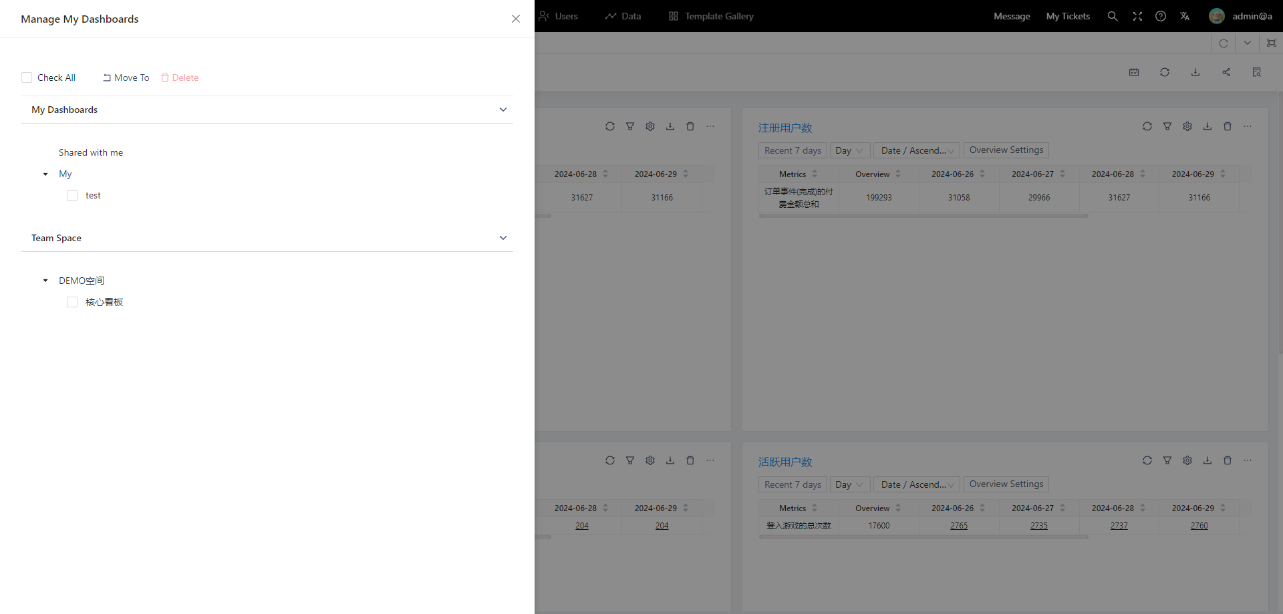Open Day dropdown in 注册用户数 card
The height and width of the screenshot is (614, 1283).
[x=850, y=150]
